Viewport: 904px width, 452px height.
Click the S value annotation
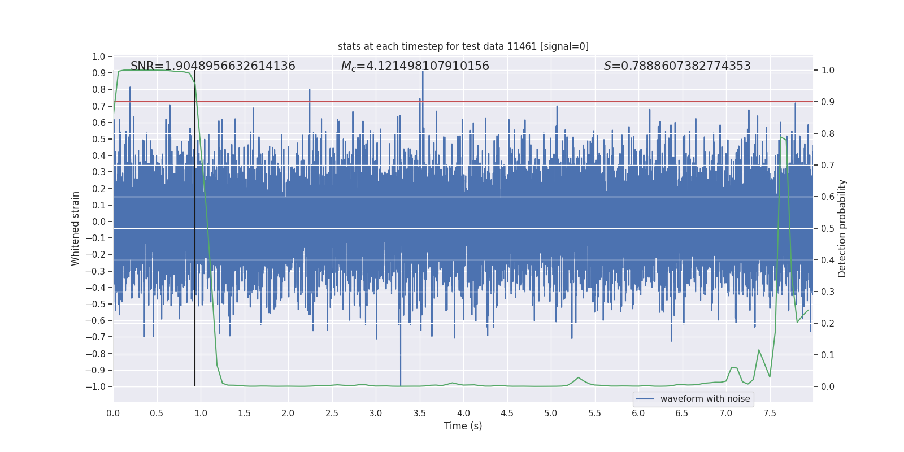click(x=677, y=66)
